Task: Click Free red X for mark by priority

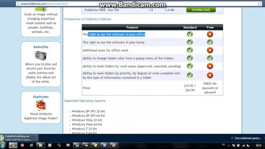Action: pyautogui.click(x=210, y=75)
